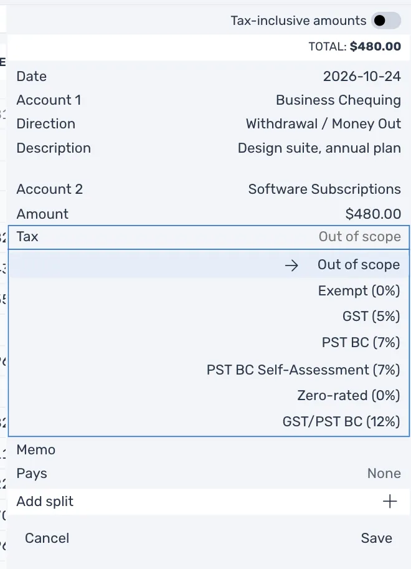Cancel the transaction edit
The image size is (411, 569).
tap(47, 538)
